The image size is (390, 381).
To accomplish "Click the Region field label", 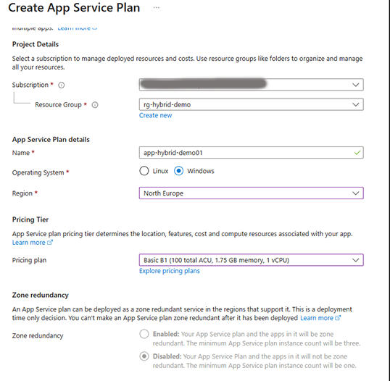I will (x=22, y=193).
